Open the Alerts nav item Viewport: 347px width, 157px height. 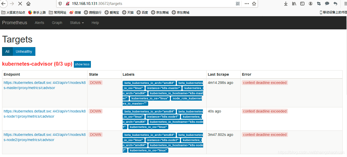point(40,23)
